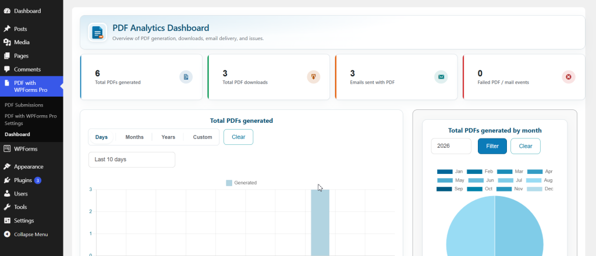Toggle the Generated legend in bar chart
The width and height of the screenshot is (596, 256).
pos(242,183)
